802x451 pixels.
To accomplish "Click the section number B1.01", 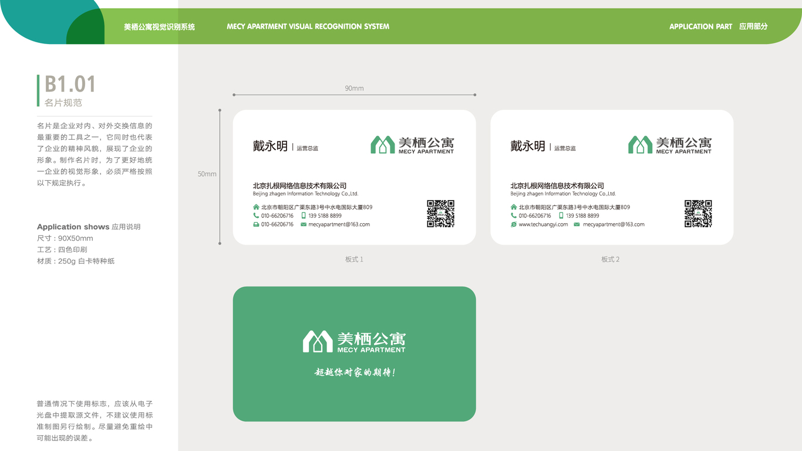I will pyautogui.click(x=70, y=84).
